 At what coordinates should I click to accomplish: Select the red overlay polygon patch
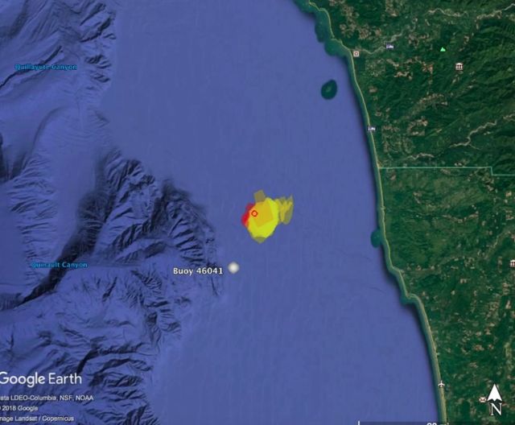click(x=246, y=216)
